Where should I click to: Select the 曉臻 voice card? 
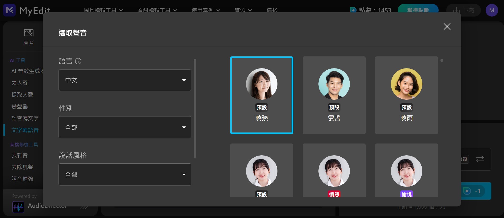pyautogui.click(x=262, y=95)
